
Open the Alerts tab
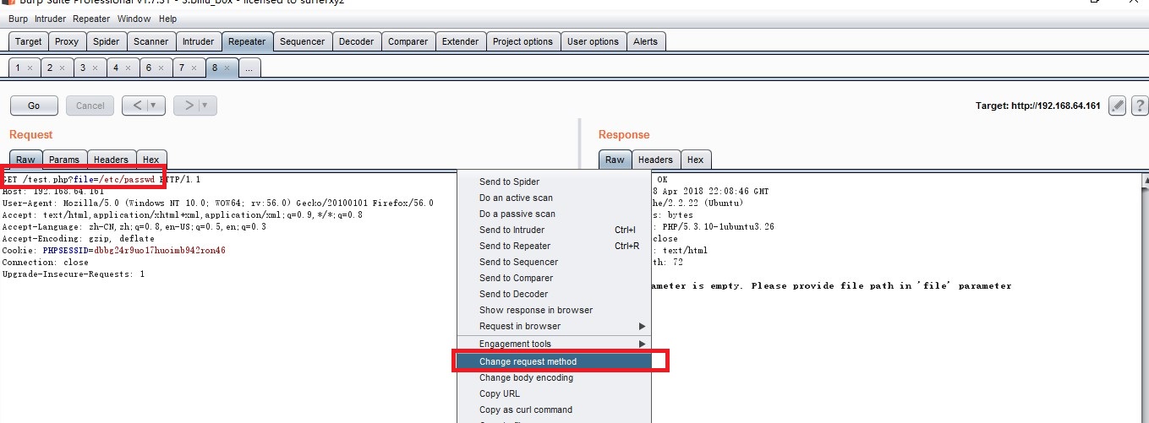point(645,41)
